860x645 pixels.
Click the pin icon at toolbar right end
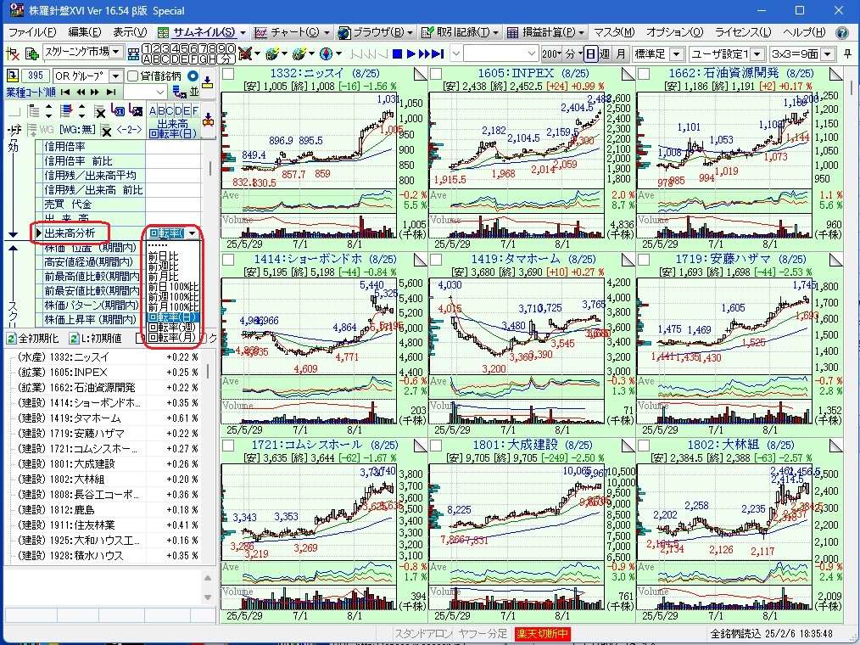click(x=847, y=53)
